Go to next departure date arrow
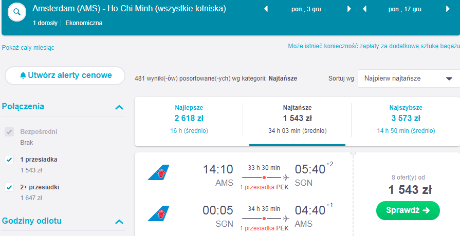The width and height of the screenshot is (460, 236). click(x=349, y=9)
